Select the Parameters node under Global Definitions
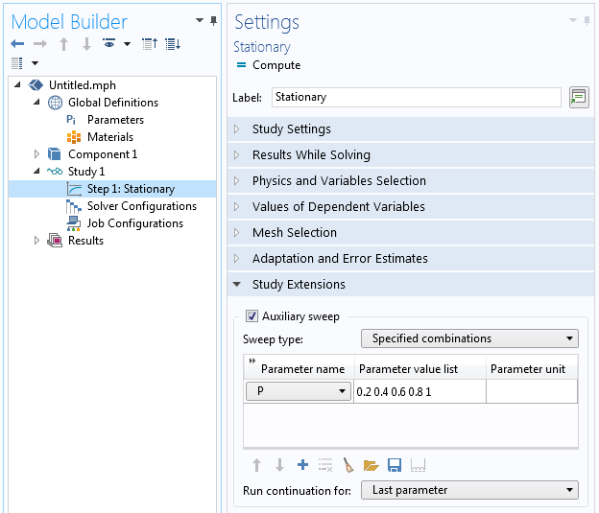 point(115,120)
